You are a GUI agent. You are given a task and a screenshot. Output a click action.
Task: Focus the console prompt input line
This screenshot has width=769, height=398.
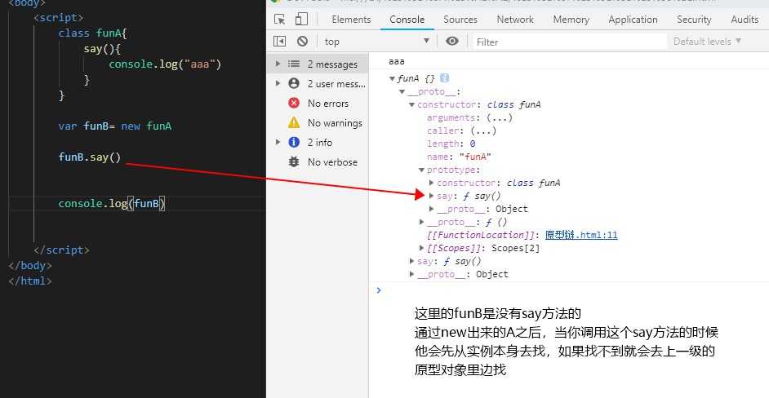[x=569, y=290]
